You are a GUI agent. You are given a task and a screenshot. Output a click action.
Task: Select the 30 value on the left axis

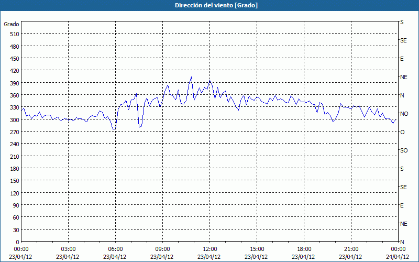click(x=16, y=230)
